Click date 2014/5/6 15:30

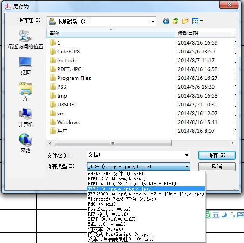pyautogui.click(x=196, y=87)
